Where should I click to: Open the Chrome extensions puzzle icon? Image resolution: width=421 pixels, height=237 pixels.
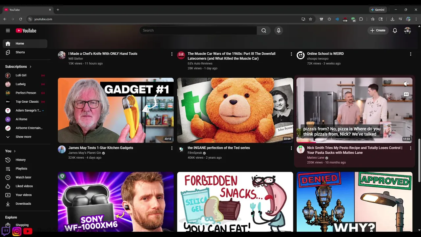(x=361, y=19)
